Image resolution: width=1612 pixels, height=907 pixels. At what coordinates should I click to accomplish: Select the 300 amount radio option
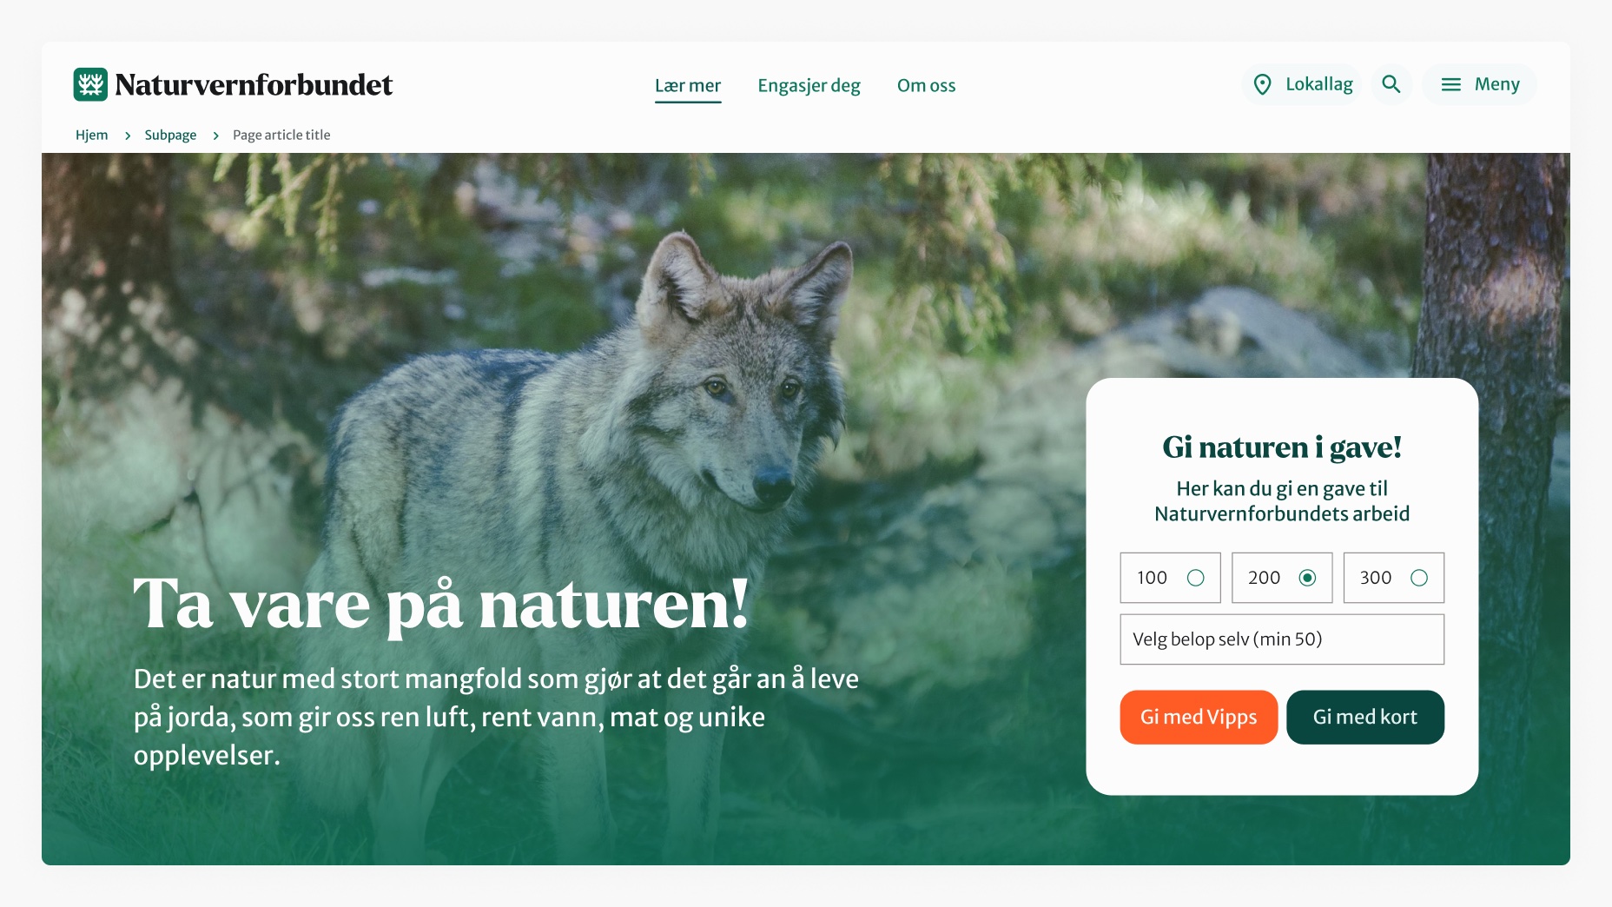pos(1394,578)
